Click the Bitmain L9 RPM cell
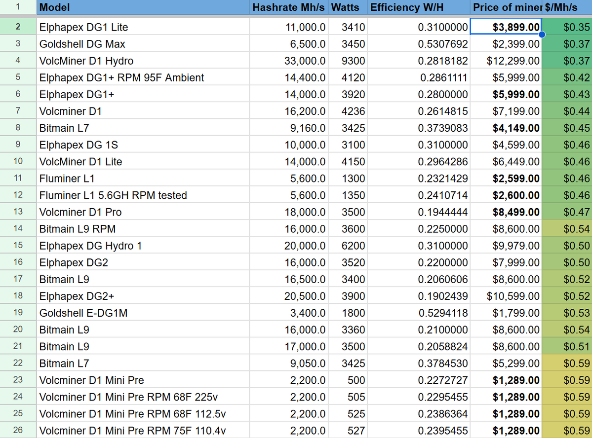Viewport: 592px width, 438px height. pyautogui.click(x=143, y=229)
